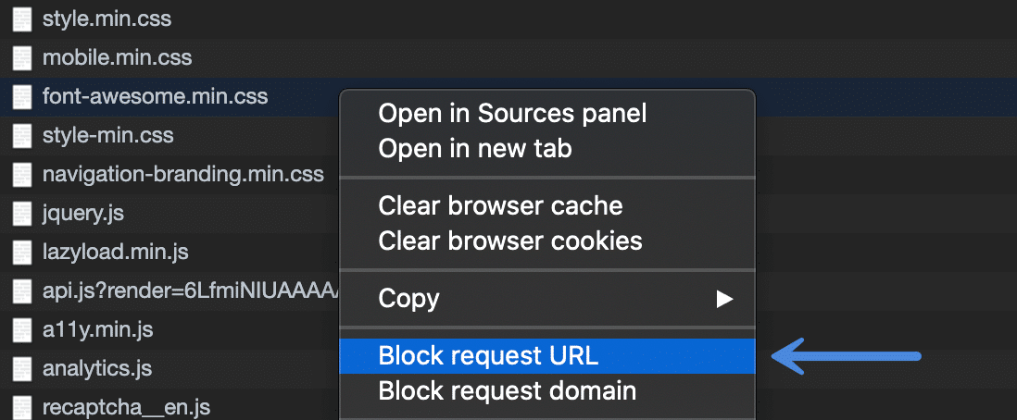
Task: Click the jquery.js file icon
Action: 22,213
